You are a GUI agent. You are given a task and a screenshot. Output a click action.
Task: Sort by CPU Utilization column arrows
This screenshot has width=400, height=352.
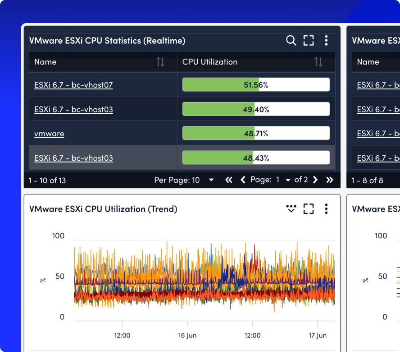(318, 62)
